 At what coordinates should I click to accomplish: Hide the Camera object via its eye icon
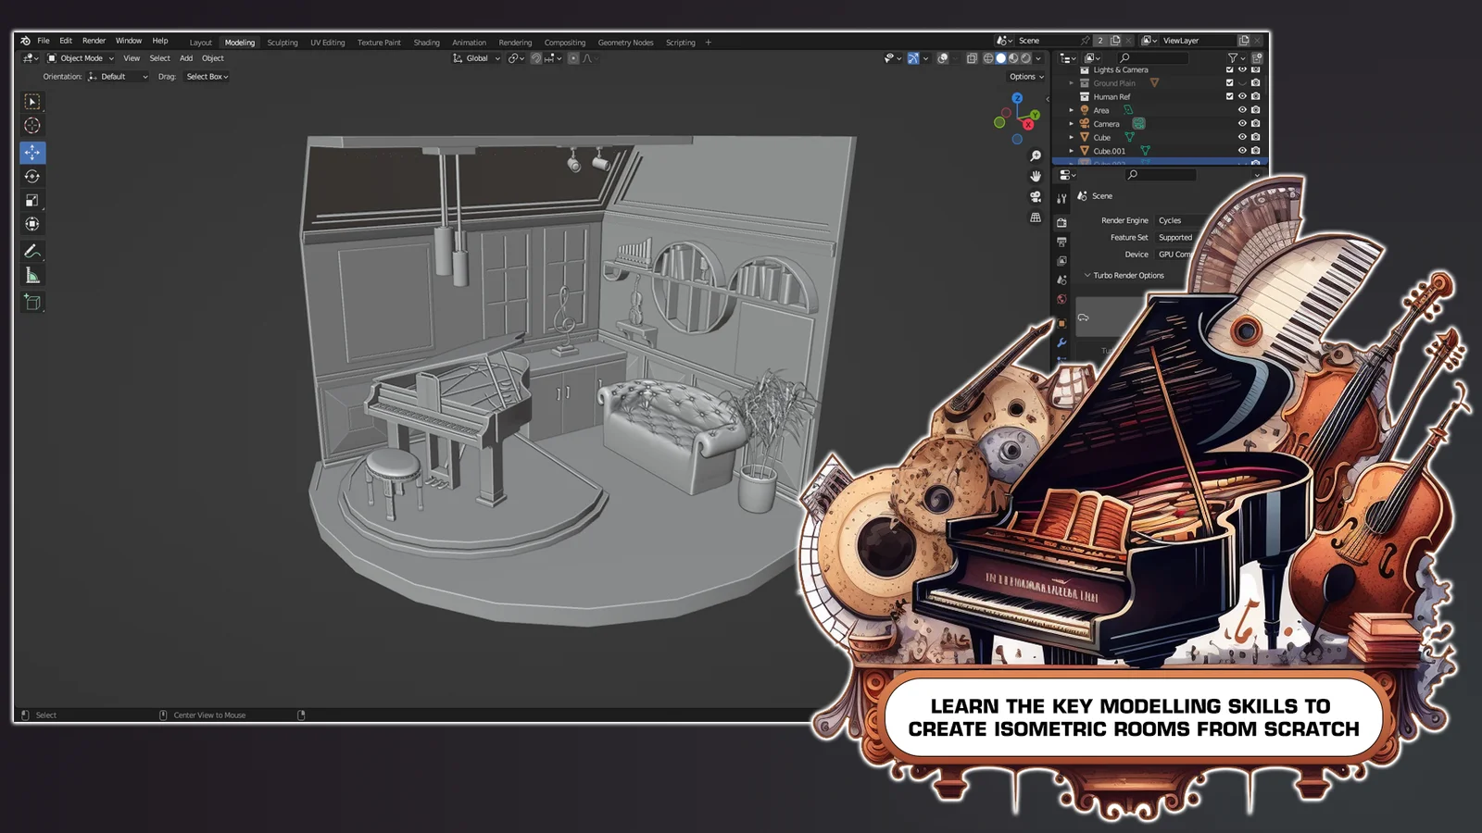(1243, 123)
